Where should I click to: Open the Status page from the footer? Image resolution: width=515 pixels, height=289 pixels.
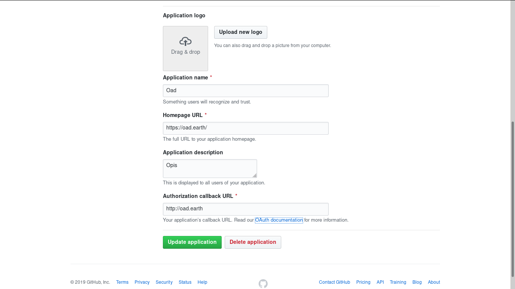point(185,282)
